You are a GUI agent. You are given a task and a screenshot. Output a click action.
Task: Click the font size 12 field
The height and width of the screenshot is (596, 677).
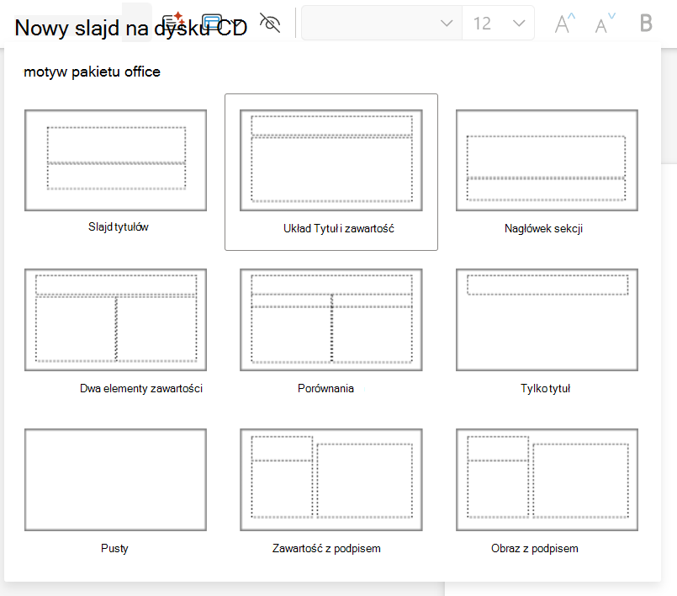[498, 23]
